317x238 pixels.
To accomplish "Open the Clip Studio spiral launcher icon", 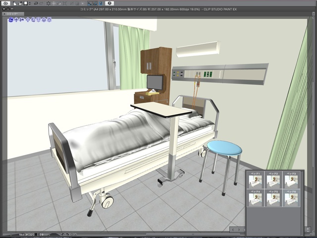I will pyautogui.click(x=6, y=3).
